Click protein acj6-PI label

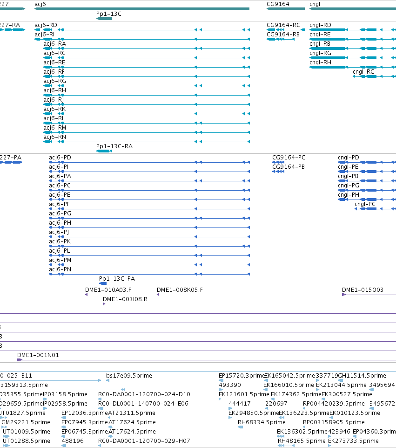click(59, 167)
